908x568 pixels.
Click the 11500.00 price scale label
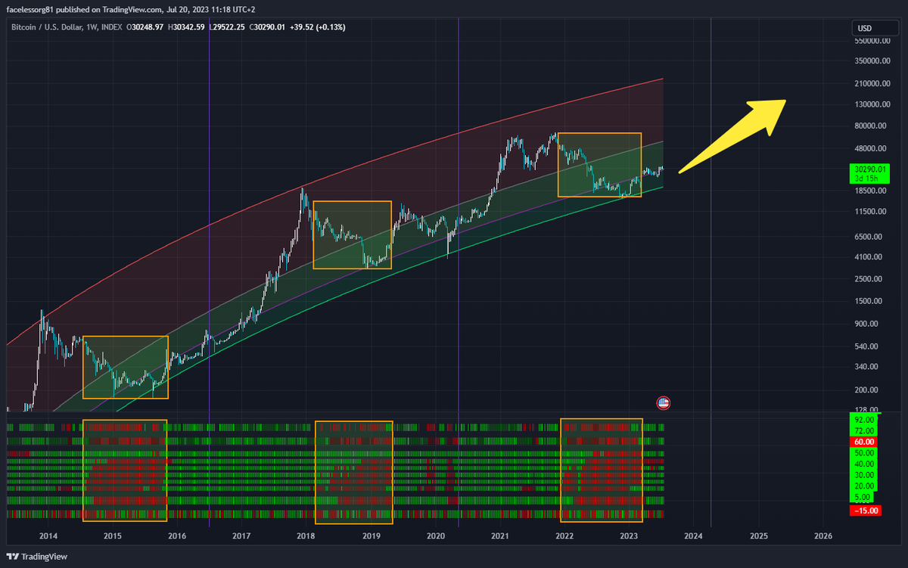tap(870, 212)
